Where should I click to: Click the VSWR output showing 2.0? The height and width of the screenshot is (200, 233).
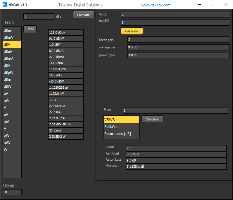(x=176, y=148)
